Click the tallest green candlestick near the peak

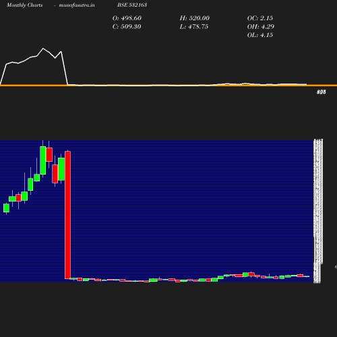[x=43, y=160]
